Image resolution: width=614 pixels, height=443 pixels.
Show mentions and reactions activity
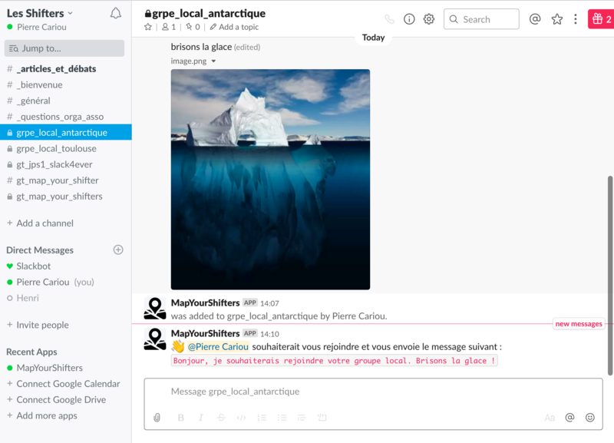click(x=535, y=19)
